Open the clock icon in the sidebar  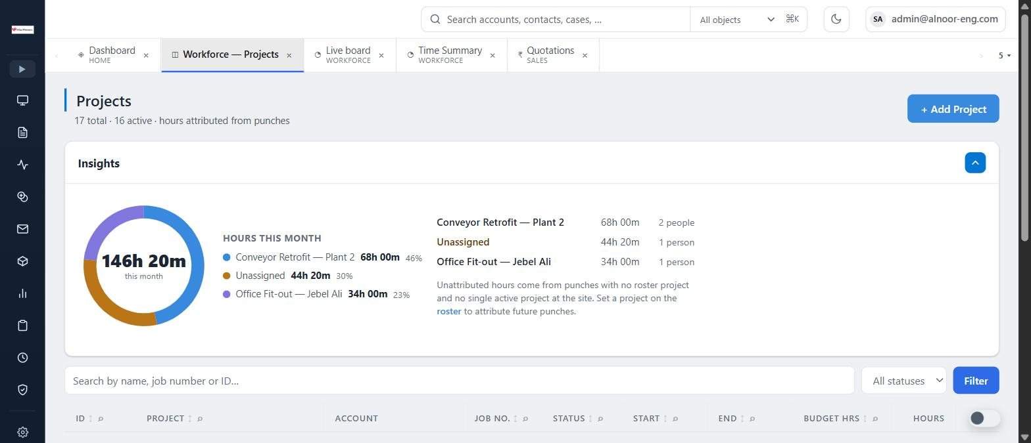click(x=22, y=358)
